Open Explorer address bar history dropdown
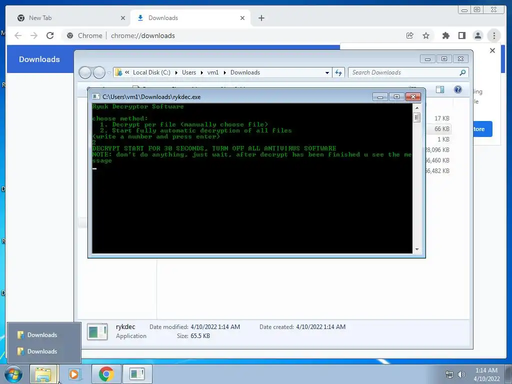The height and width of the screenshot is (384, 512). click(x=327, y=73)
